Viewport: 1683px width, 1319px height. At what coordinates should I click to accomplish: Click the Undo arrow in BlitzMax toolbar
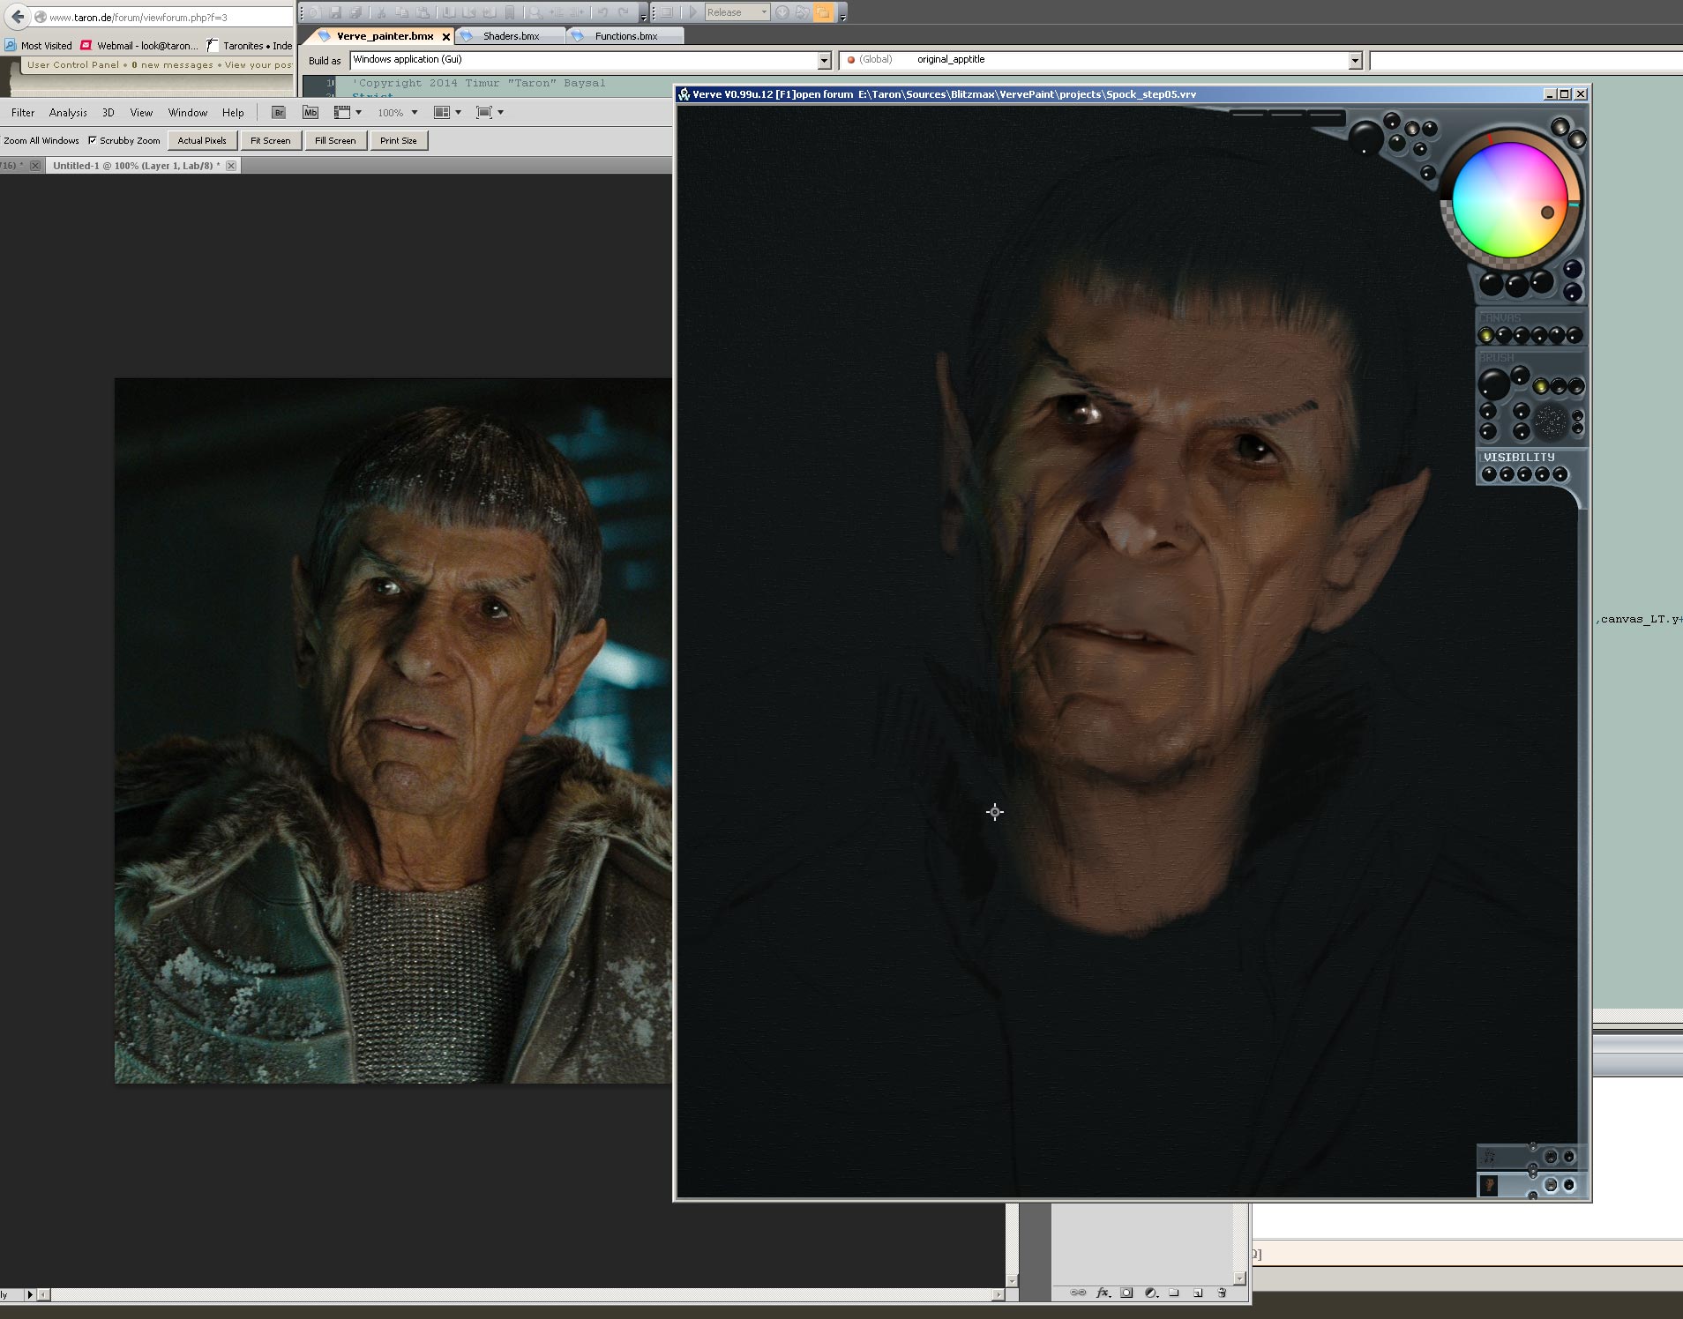[602, 12]
